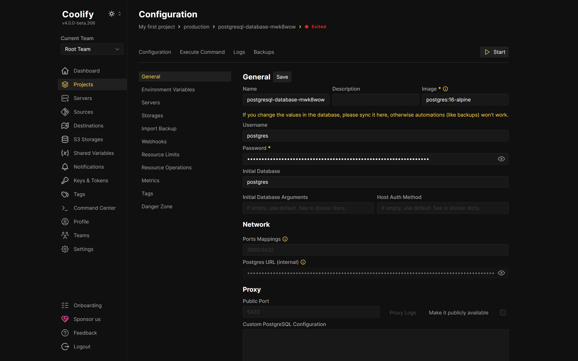The width and height of the screenshot is (578, 361).
Task: Click the Sponsor us heart icon
Action: 65,319
